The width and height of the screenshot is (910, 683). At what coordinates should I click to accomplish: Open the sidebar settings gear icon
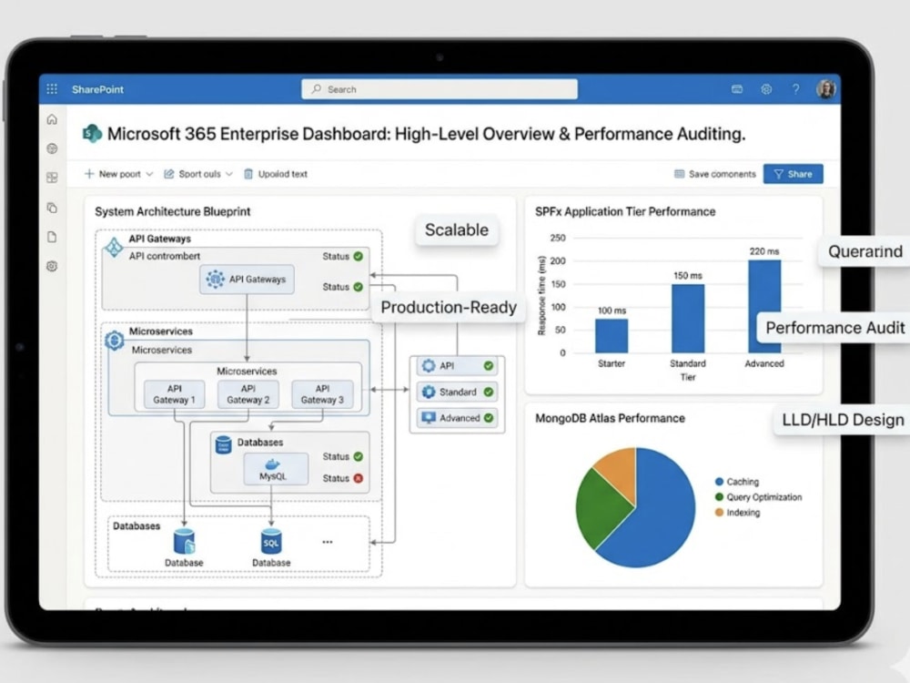(x=52, y=266)
